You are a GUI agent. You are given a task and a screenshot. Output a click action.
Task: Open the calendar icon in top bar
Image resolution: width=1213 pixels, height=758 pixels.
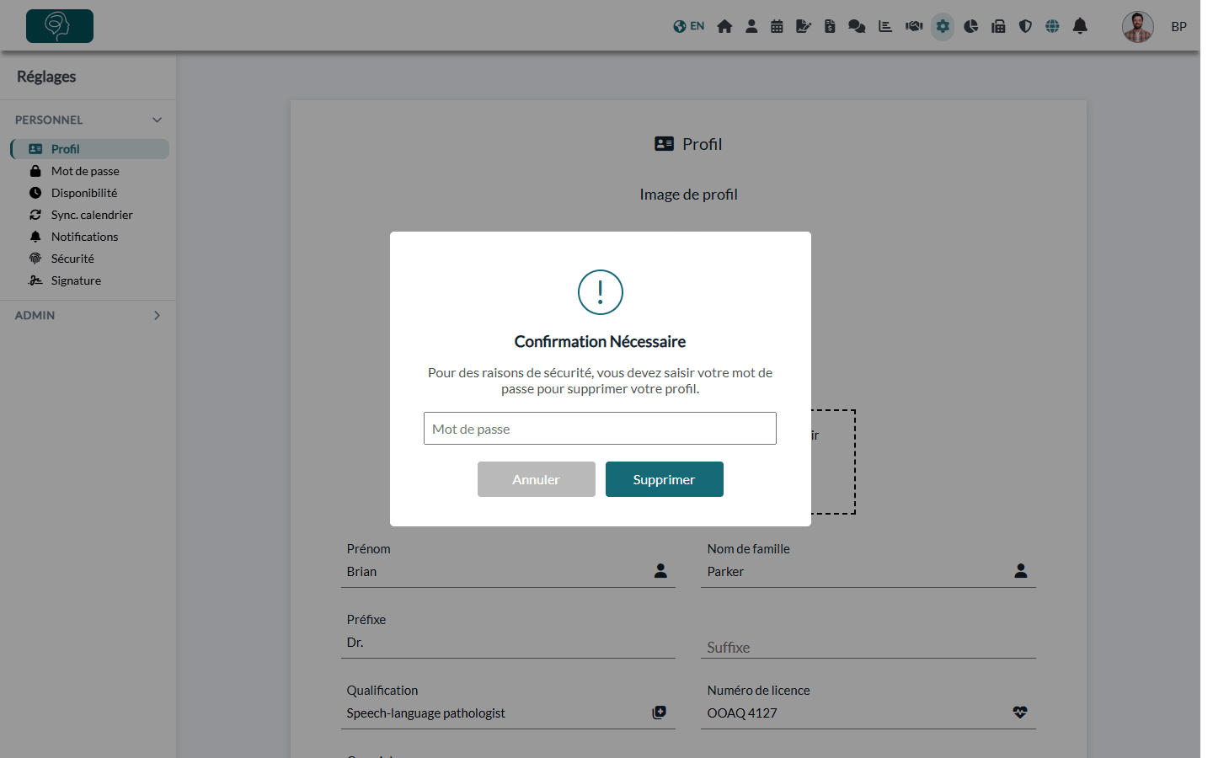[x=777, y=26]
